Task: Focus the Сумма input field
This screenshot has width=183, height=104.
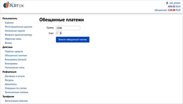Action: point(68,28)
